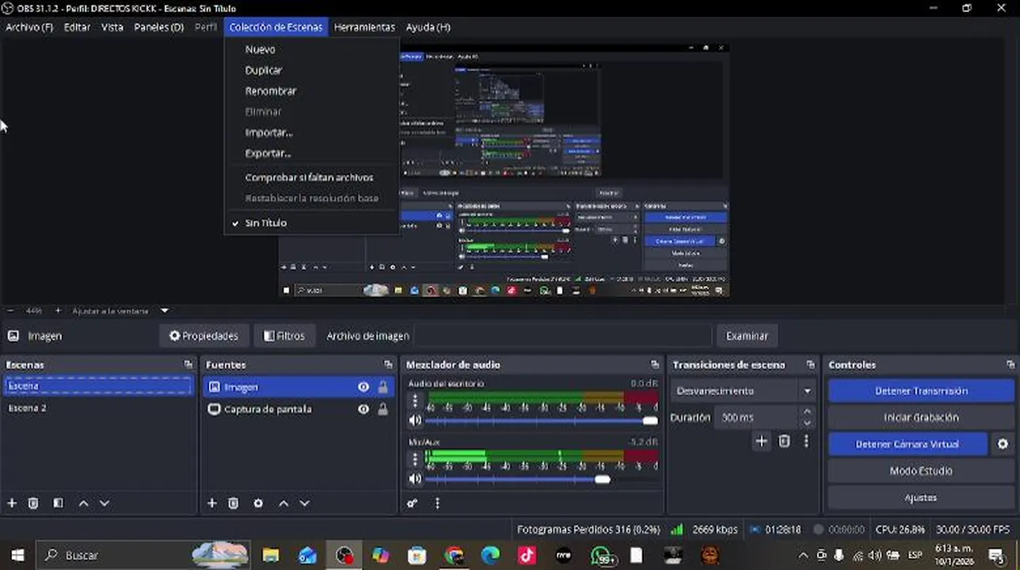Open source properties gear in Fuentes panel
This screenshot has width=1020, height=570.
(x=258, y=503)
